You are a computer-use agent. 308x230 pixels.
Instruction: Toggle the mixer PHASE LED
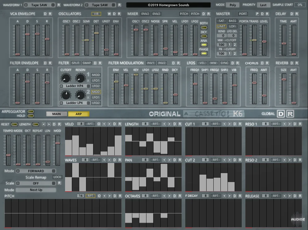(x=204, y=53)
